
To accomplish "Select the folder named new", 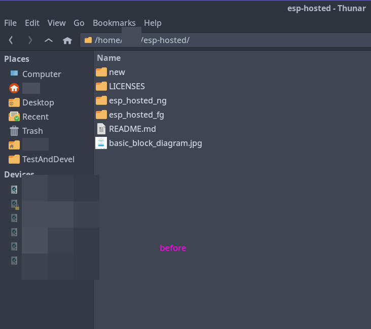I will [x=117, y=72].
